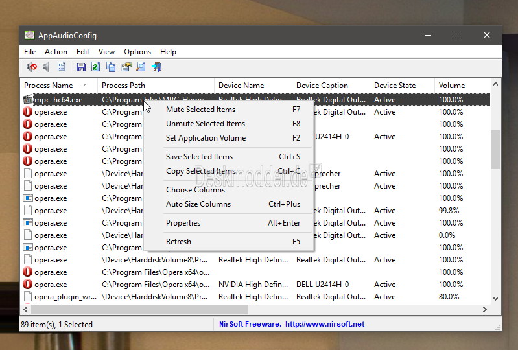
Task: Select Copy Selected Items in context menu
Action: 229,170
